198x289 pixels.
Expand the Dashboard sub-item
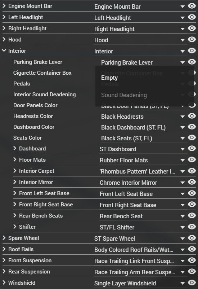click(x=15, y=148)
